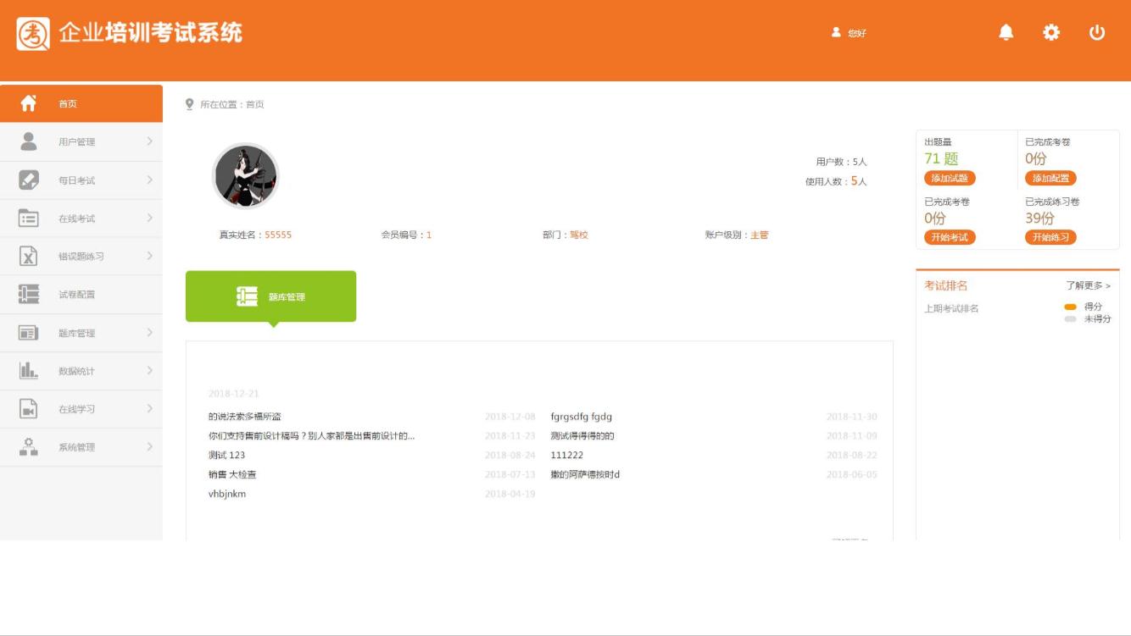1131x636 pixels.
Task: Select 首页 in the sidebar
Action: 81,103
